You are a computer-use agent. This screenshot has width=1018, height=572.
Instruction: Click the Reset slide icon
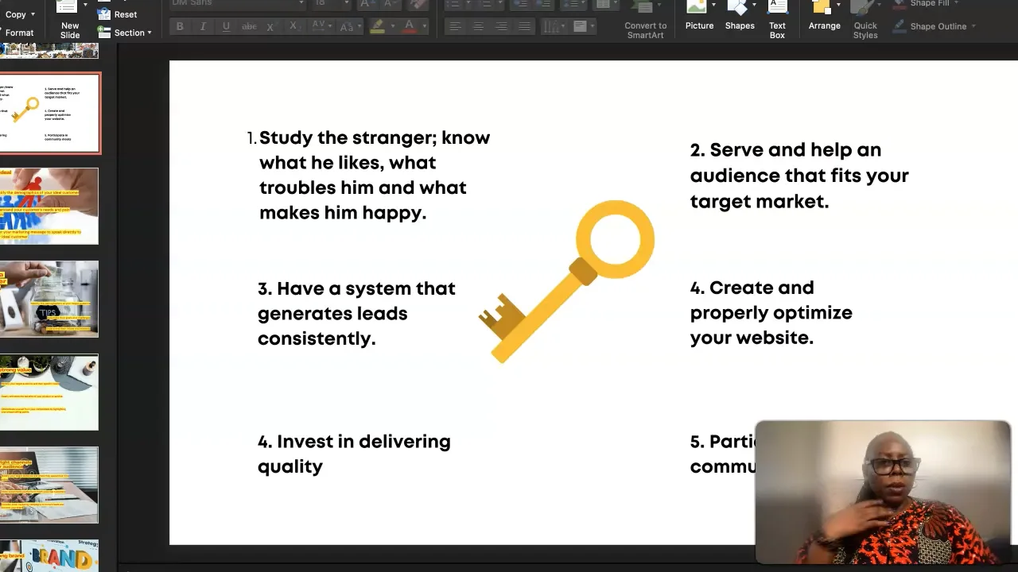104,14
